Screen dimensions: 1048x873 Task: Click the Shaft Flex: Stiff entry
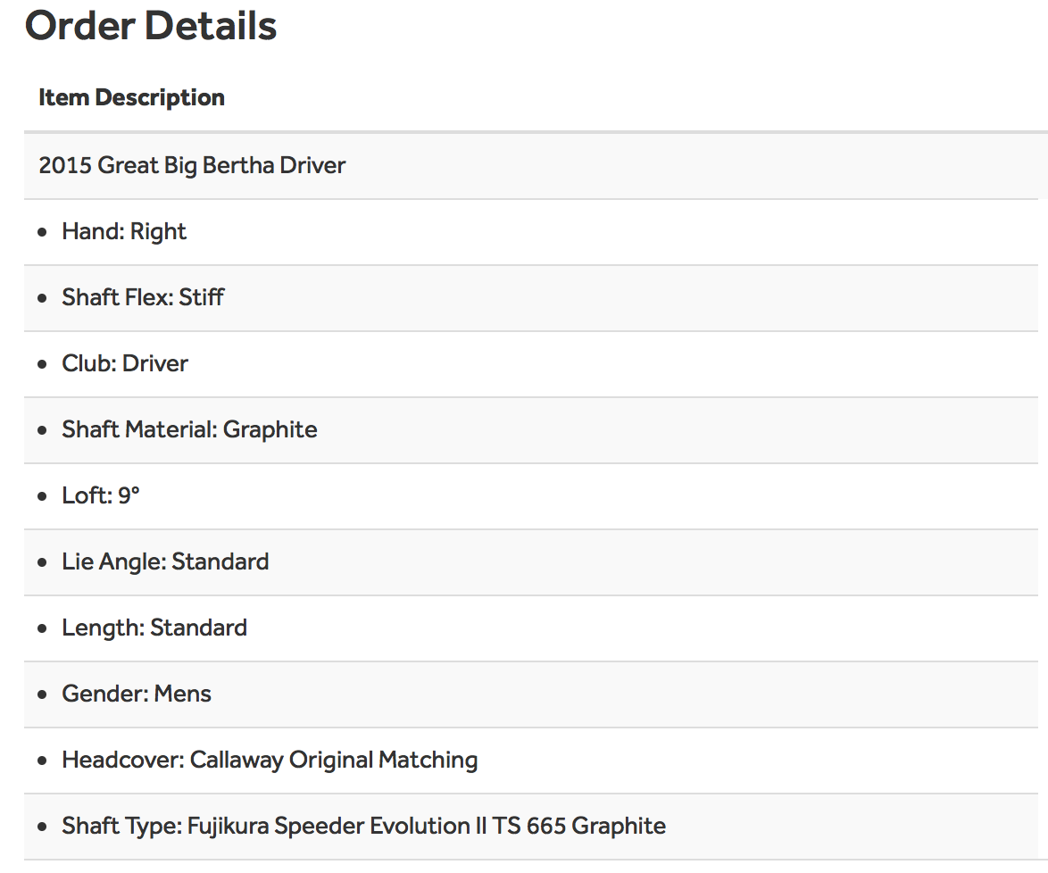(143, 297)
